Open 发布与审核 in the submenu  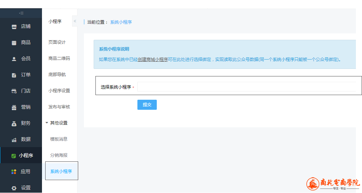point(59,107)
